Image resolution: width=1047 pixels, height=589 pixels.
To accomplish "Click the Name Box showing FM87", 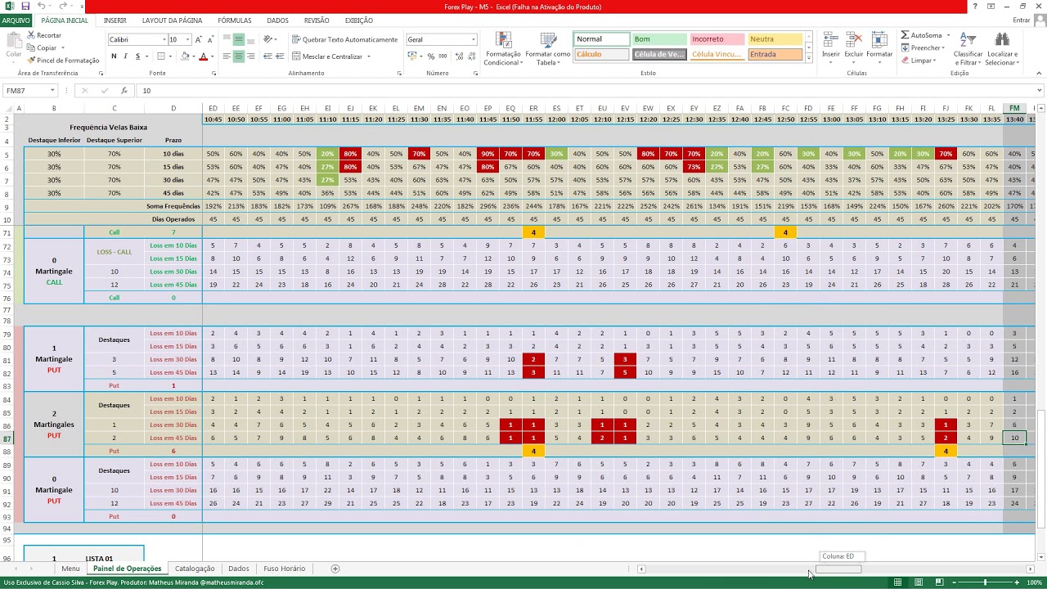I will [x=33, y=91].
